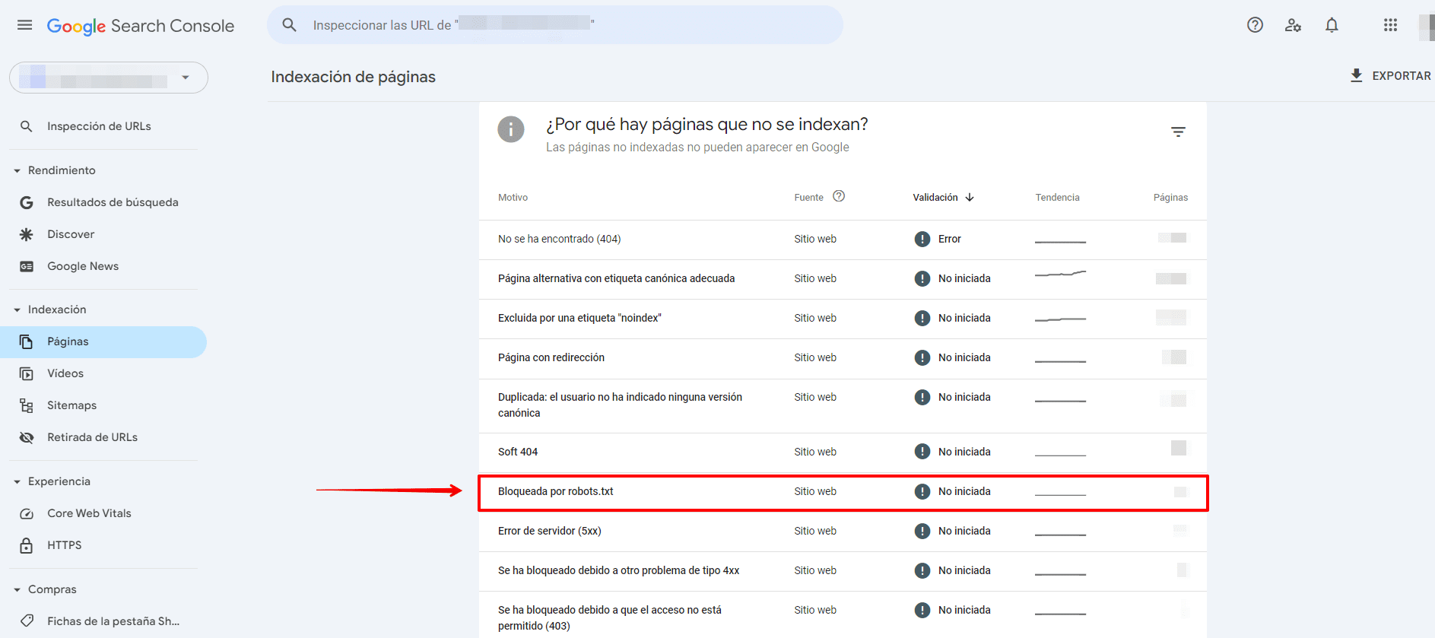Collapse the Rendimiento section
Viewport: 1435px width, 638px height.
point(17,171)
